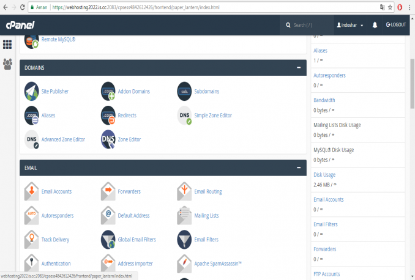Open the Email Filters statistics link
The image size is (415, 280).
pos(326,224)
